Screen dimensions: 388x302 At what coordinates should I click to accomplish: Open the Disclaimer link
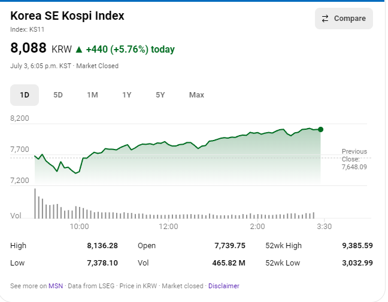click(224, 286)
